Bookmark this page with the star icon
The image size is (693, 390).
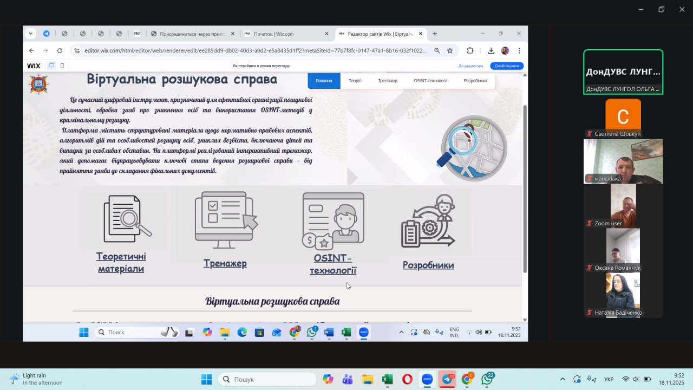coord(450,50)
